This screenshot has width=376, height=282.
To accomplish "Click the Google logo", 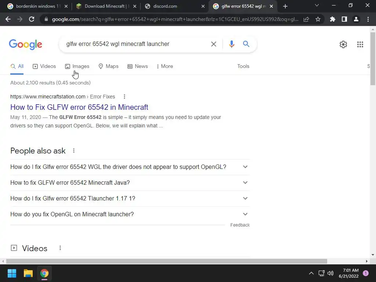I will click(x=25, y=44).
